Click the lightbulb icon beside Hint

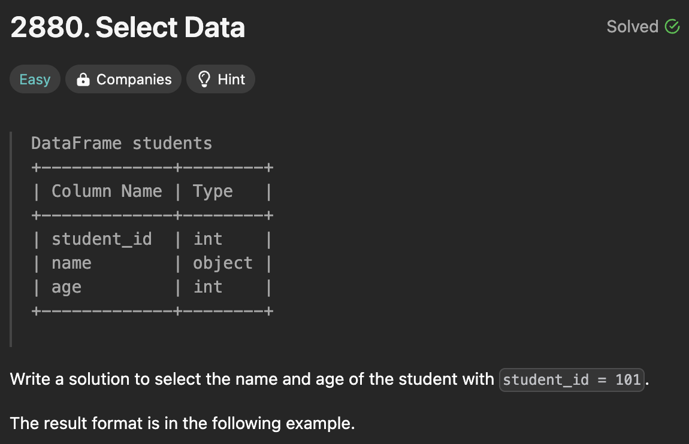coord(205,80)
